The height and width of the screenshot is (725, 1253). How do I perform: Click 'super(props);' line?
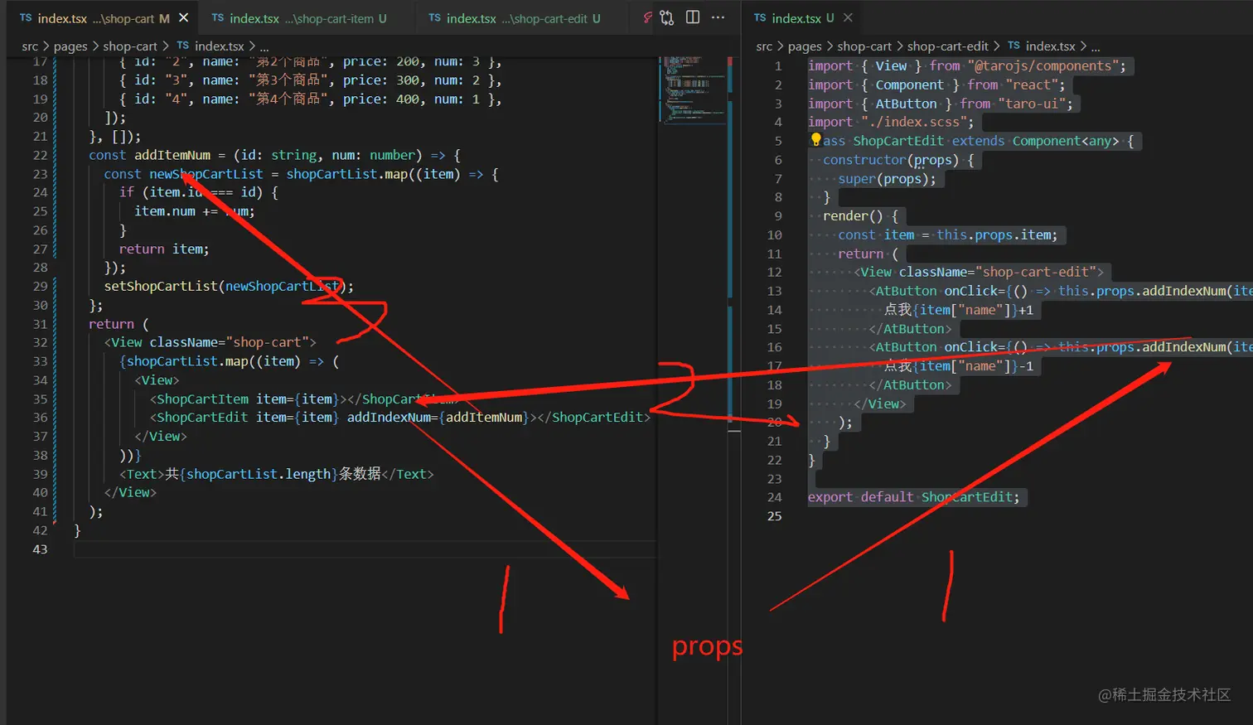(x=887, y=179)
